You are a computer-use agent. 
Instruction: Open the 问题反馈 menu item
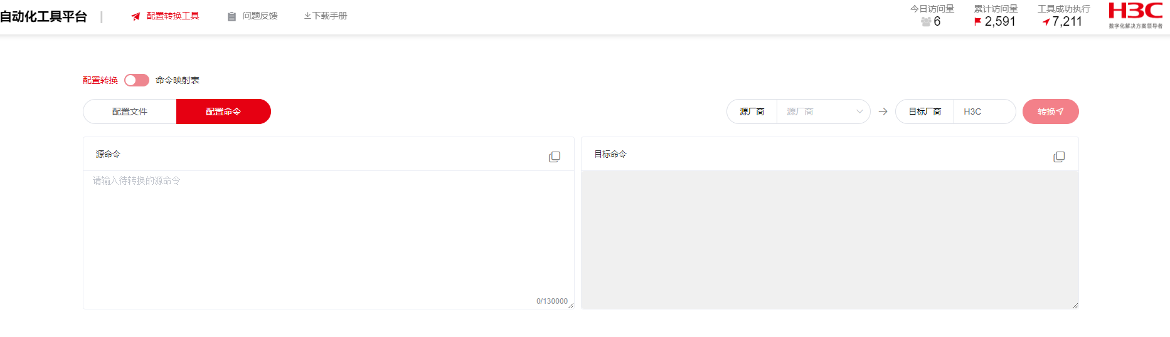point(260,16)
